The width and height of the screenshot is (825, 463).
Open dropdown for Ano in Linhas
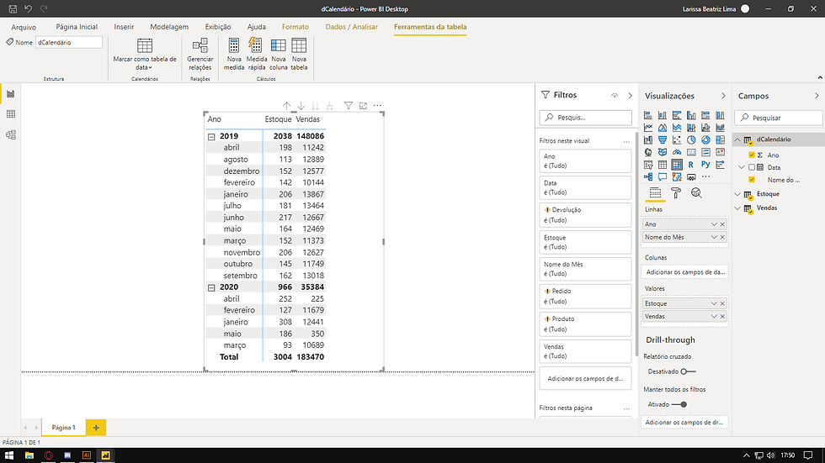point(714,224)
